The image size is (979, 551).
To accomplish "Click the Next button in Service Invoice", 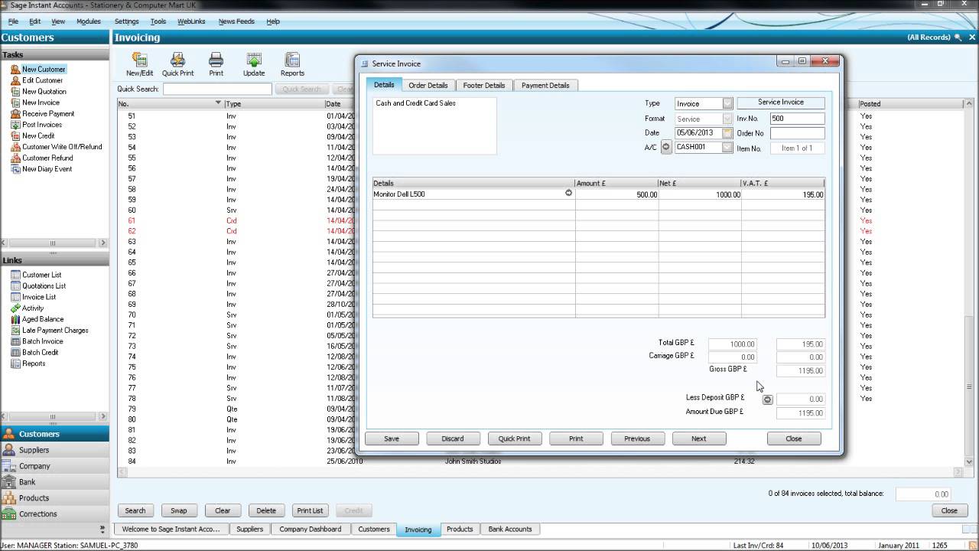I will [699, 439].
